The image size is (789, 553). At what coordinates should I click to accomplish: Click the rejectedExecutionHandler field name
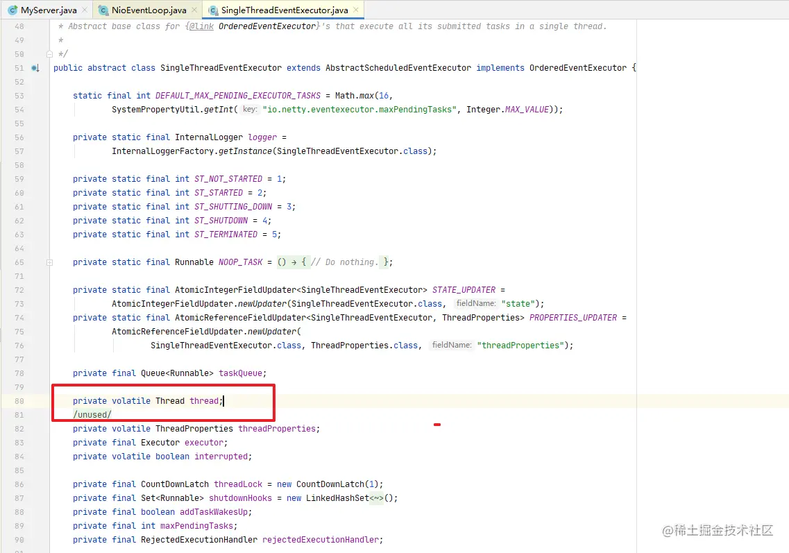321,540
